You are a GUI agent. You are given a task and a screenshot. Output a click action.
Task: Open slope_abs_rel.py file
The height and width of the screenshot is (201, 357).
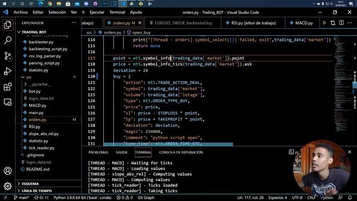(x=44, y=134)
